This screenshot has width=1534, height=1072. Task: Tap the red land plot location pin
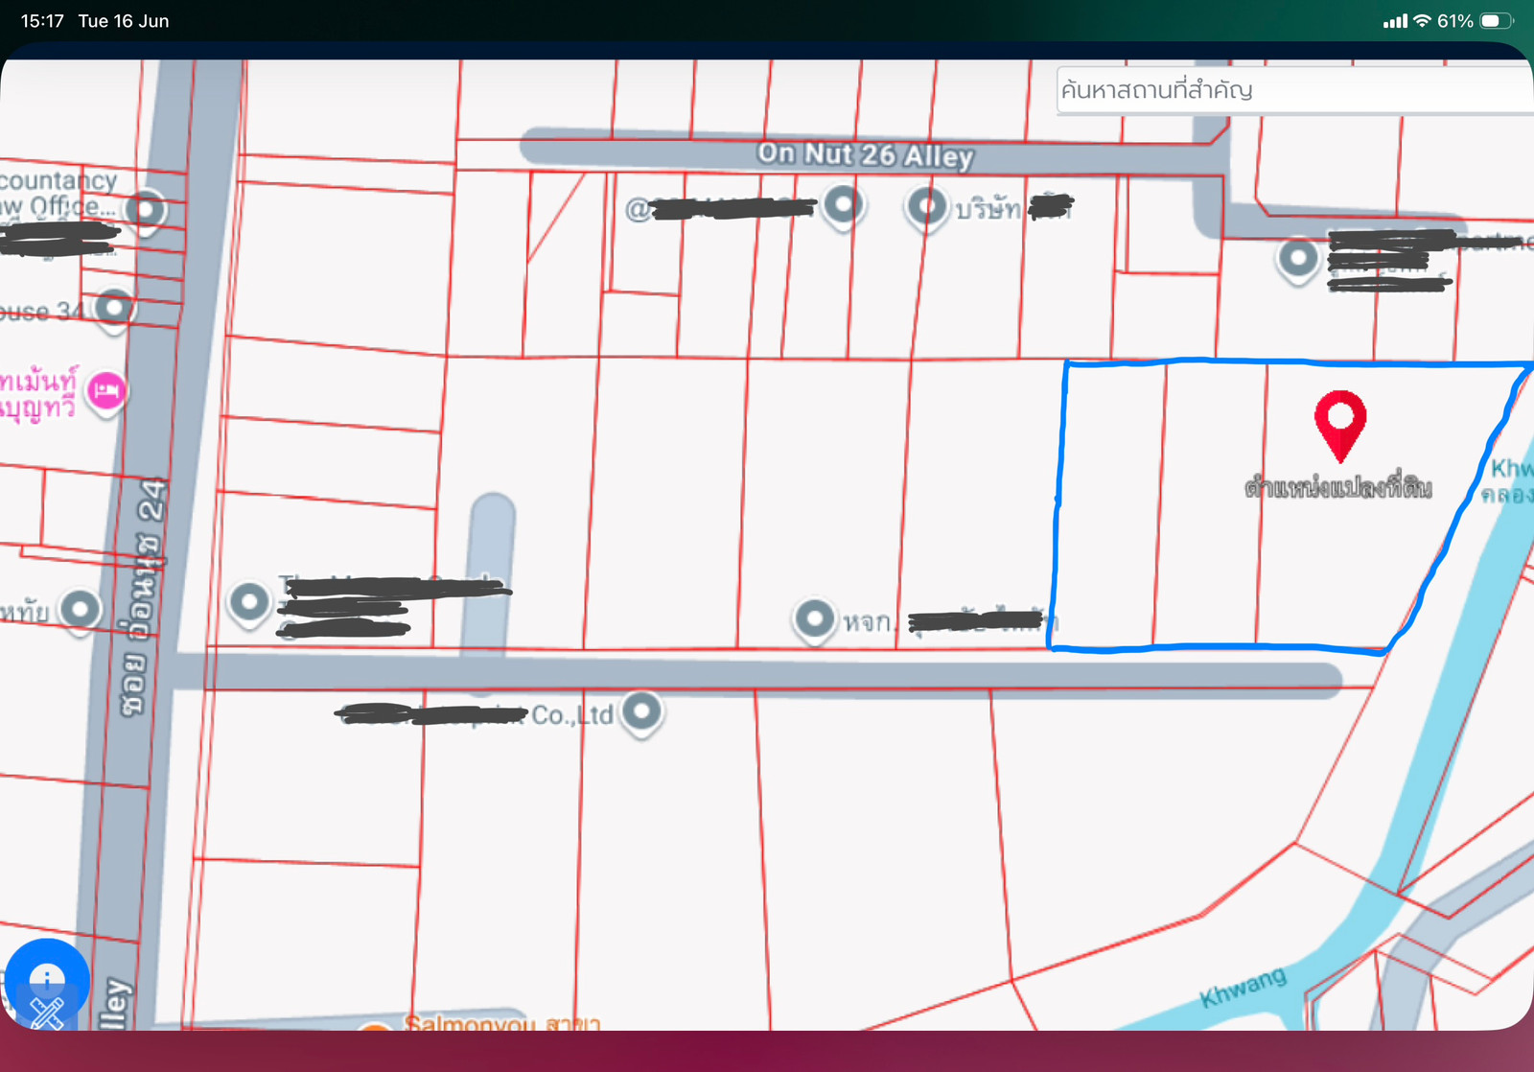(1339, 425)
